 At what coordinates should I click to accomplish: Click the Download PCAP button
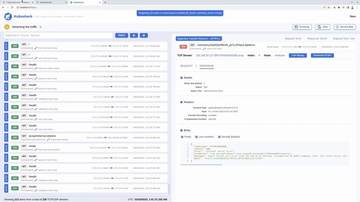322,56
